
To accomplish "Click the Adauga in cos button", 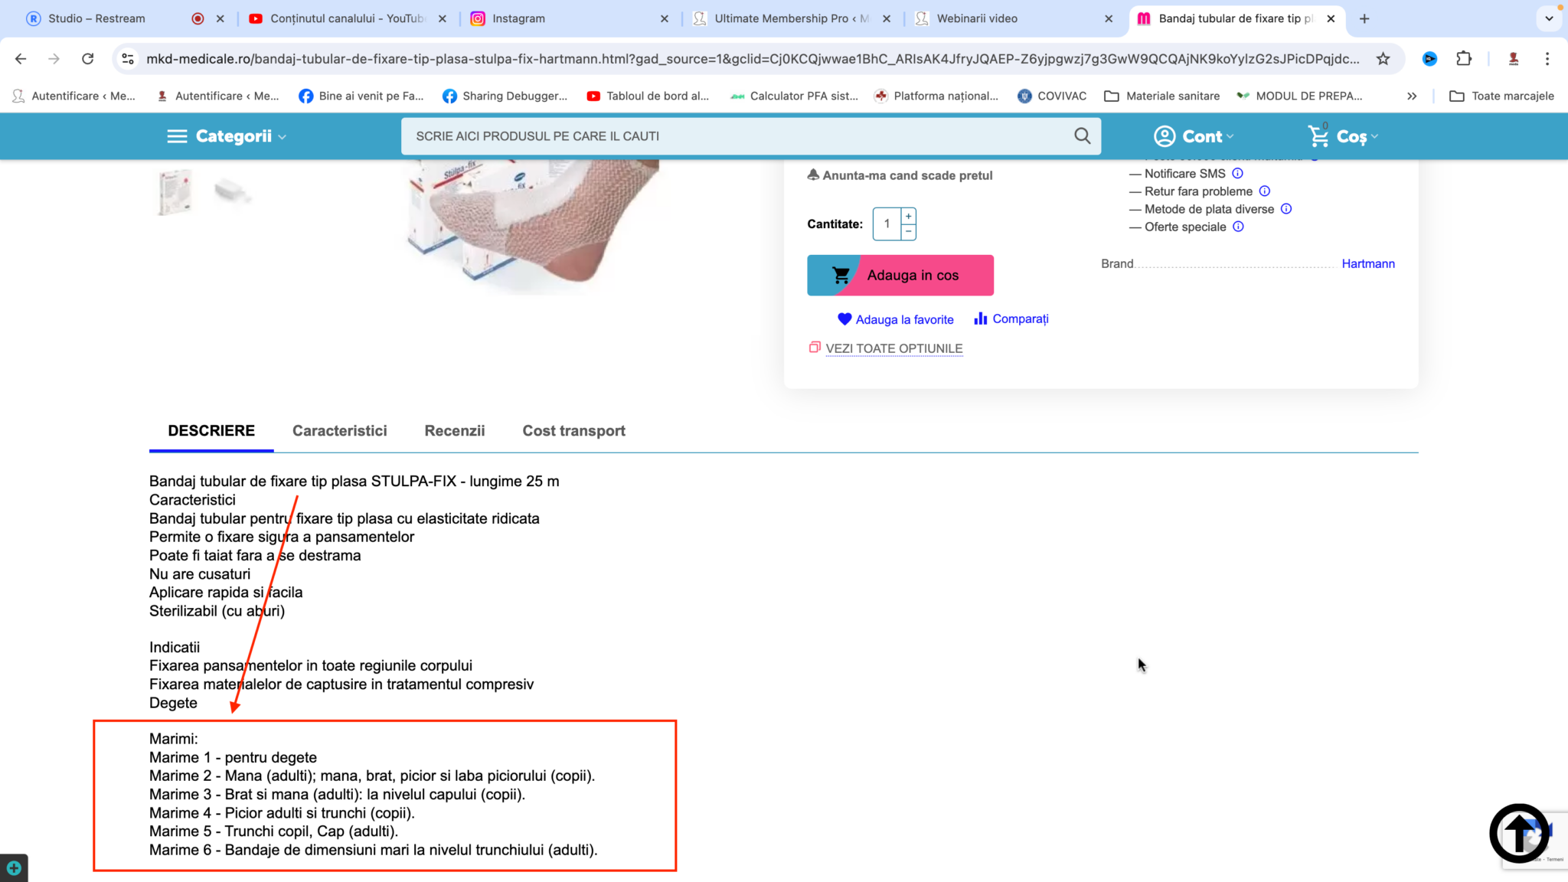I will 900,275.
